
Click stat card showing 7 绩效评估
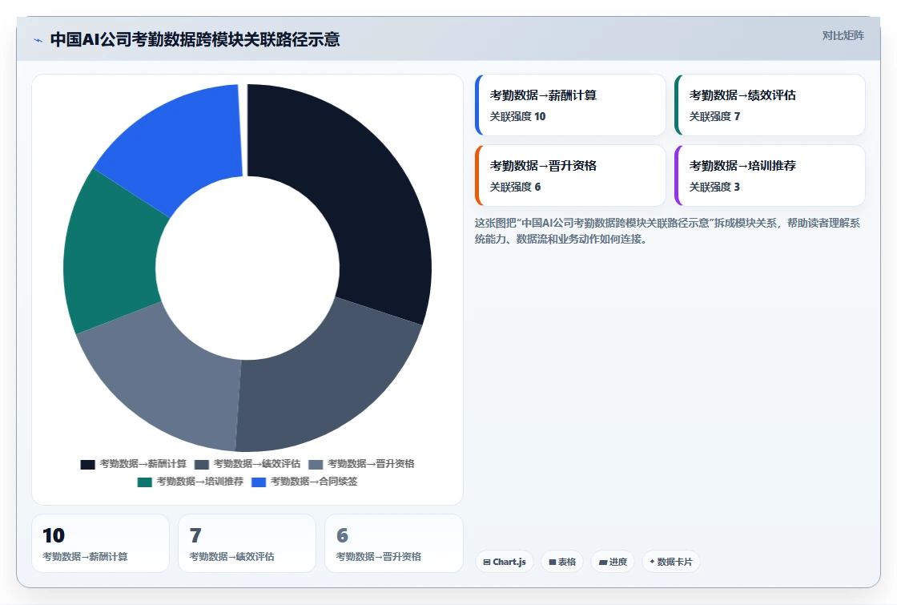point(247,543)
